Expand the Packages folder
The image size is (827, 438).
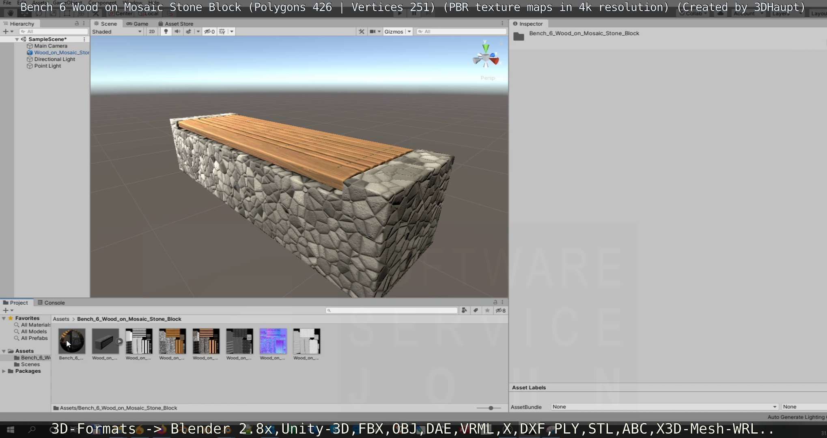4,371
